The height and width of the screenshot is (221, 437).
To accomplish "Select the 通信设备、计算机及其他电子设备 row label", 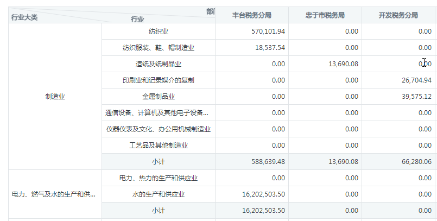I will (x=157, y=113).
